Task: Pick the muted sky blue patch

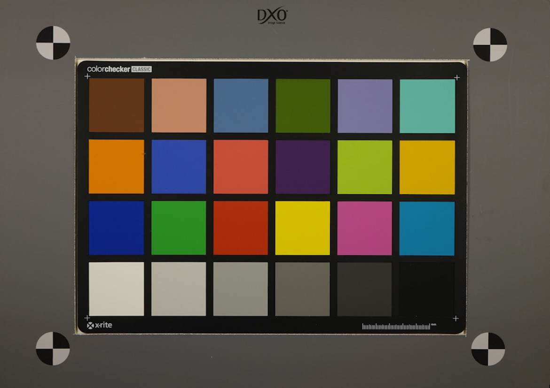Action: (x=241, y=106)
